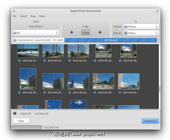Click the Download button

[150, 121]
